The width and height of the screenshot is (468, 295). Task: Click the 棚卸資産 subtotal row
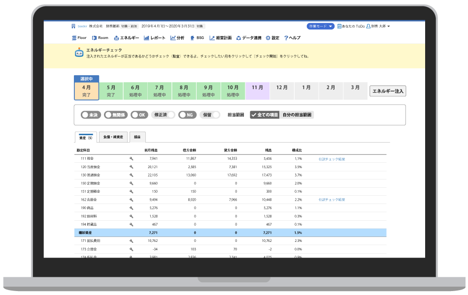(x=230, y=233)
